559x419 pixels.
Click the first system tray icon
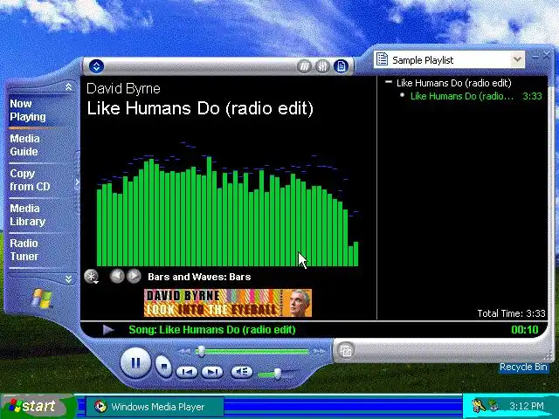tap(478, 406)
